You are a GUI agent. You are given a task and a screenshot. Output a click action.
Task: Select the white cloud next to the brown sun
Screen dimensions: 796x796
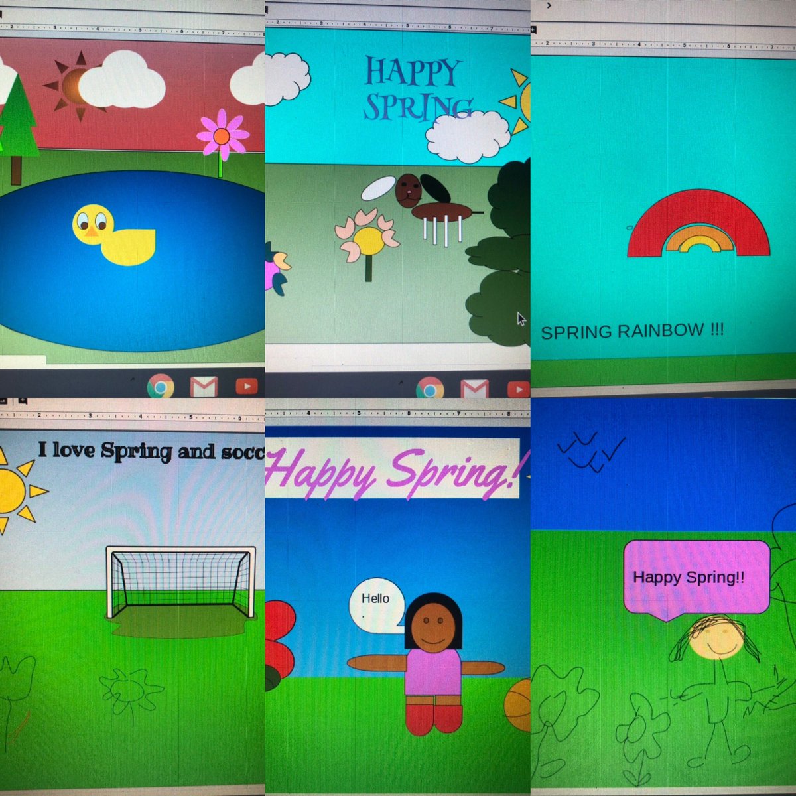click(121, 80)
